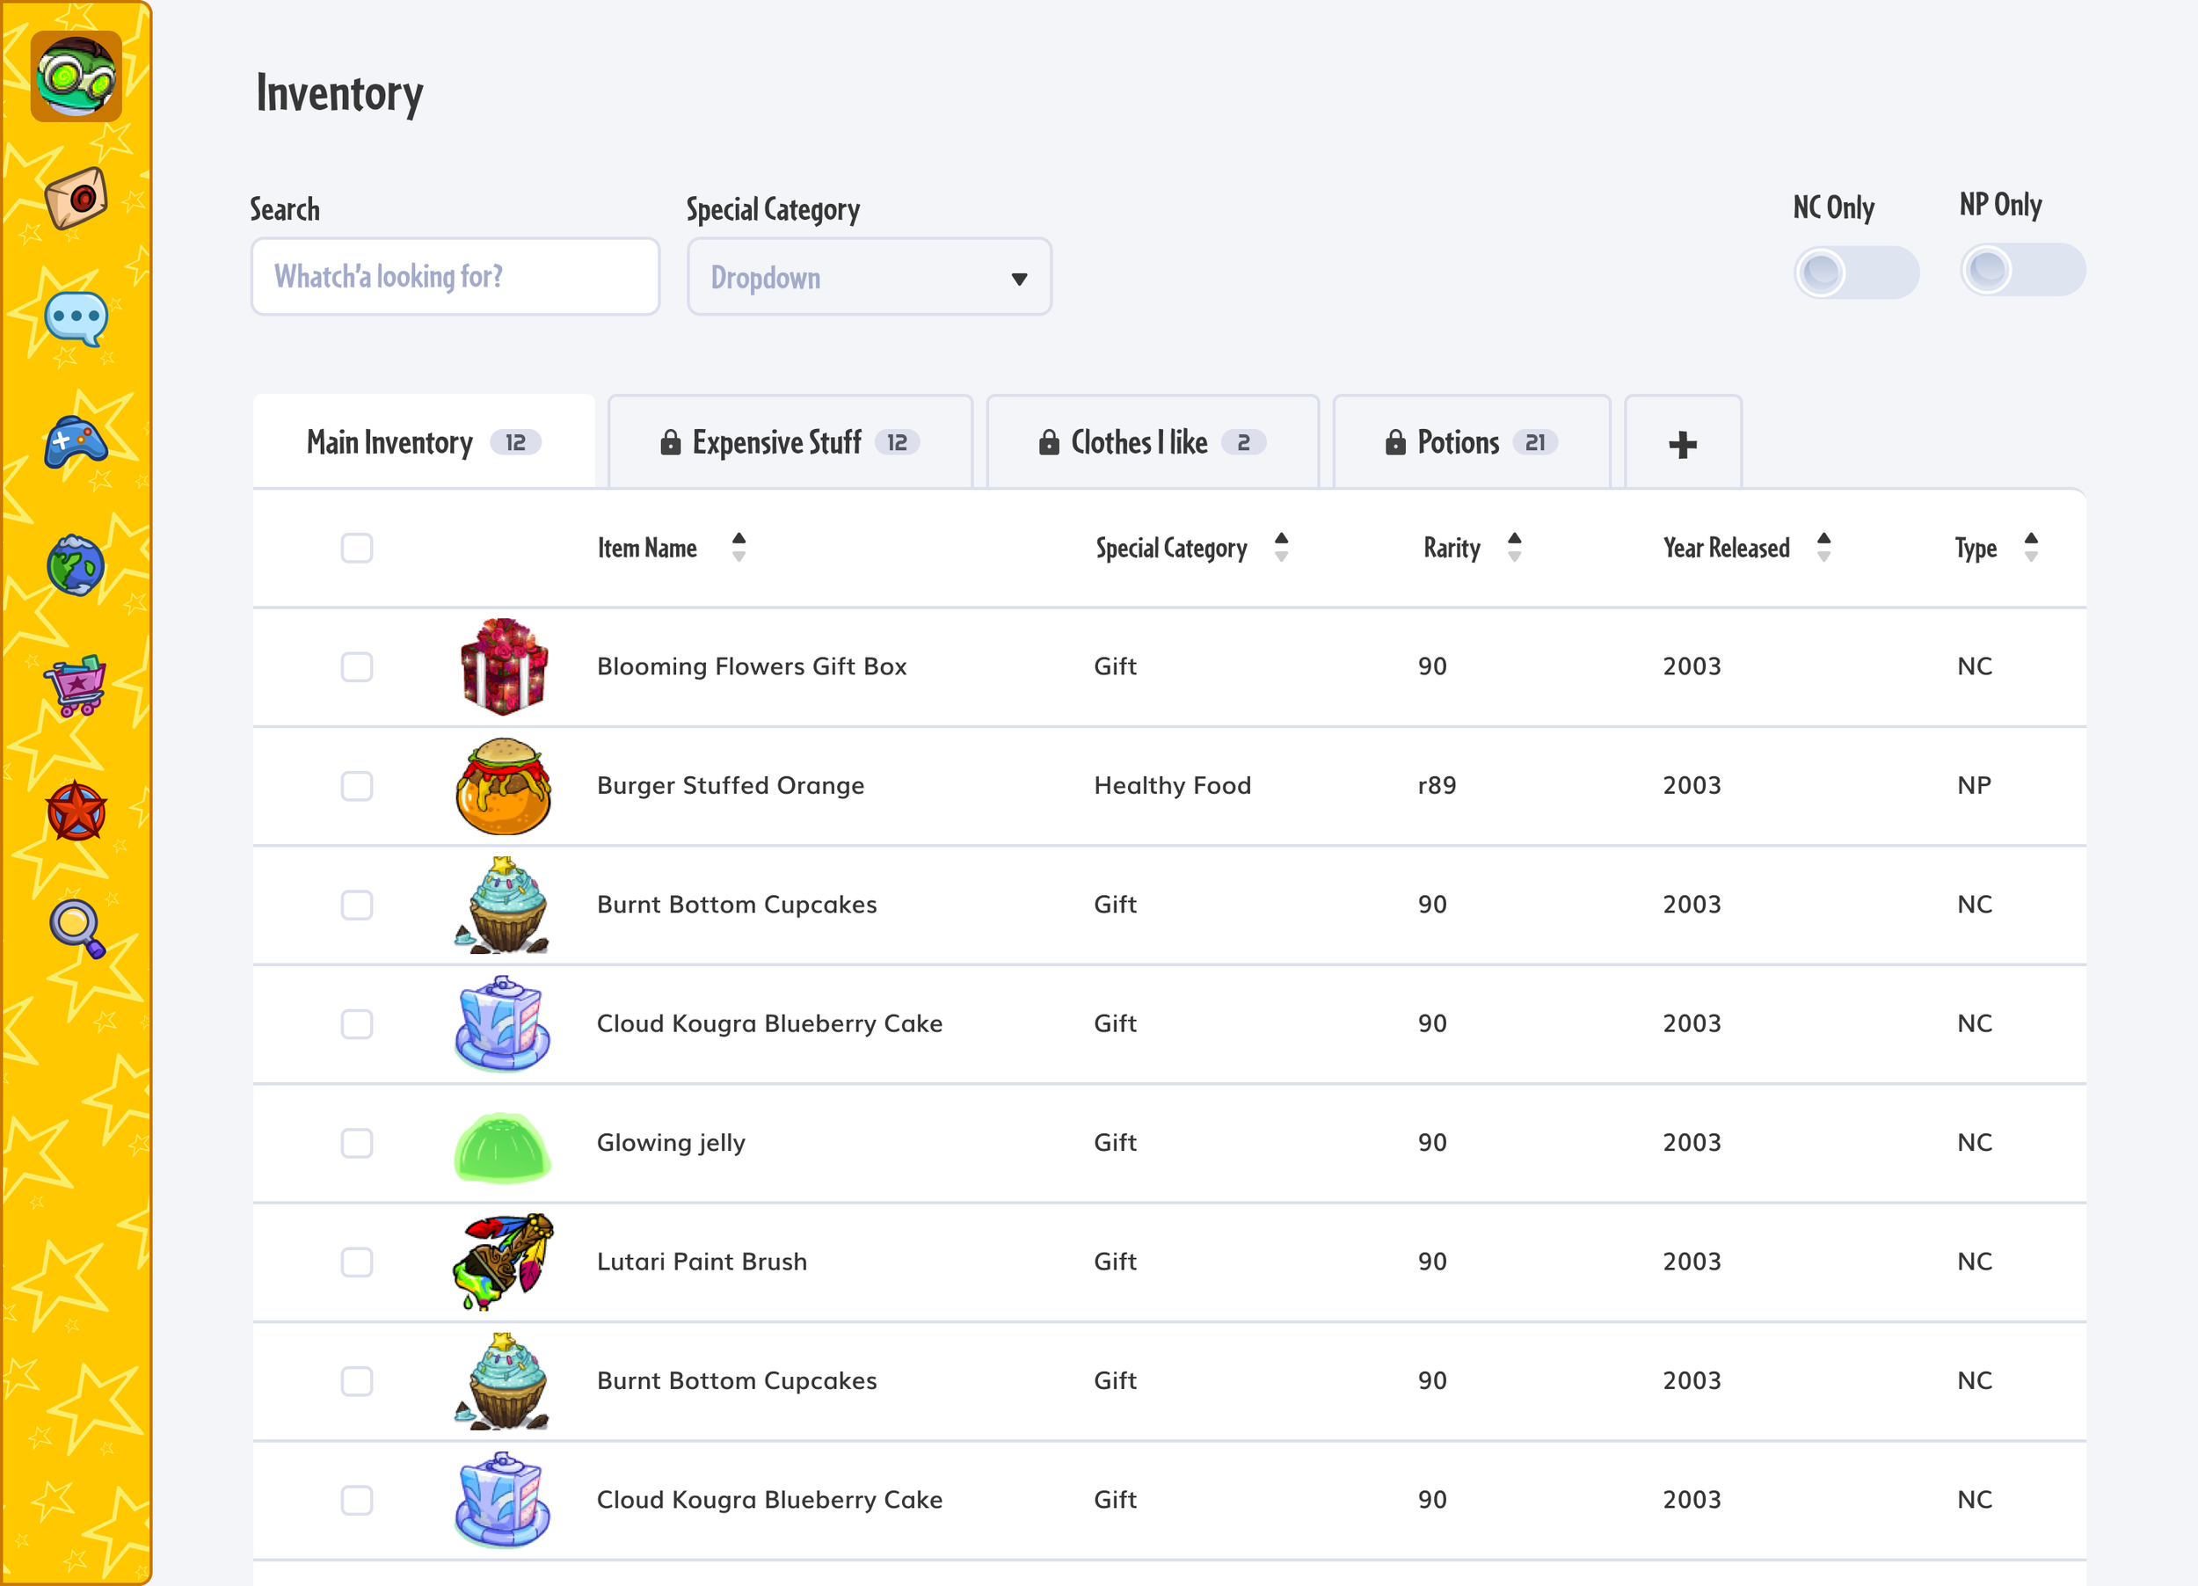The width and height of the screenshot is (2198, 1586).
Task: Click the red star badge icon
Action: pyautogui.click(x=76, y=811)
